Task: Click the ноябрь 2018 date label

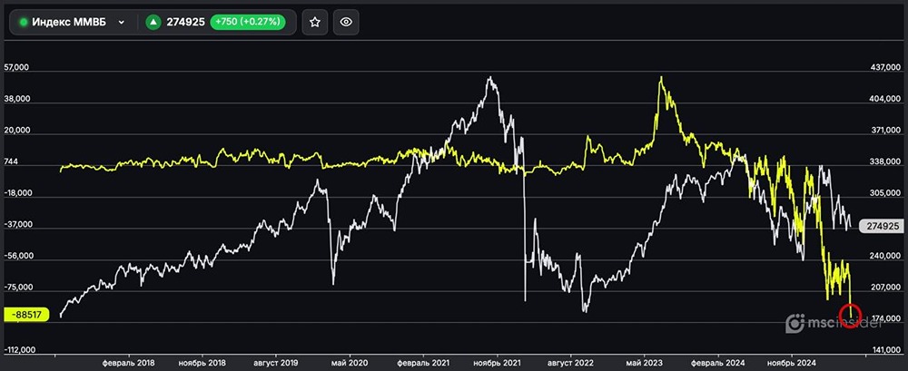Action: 202,363
